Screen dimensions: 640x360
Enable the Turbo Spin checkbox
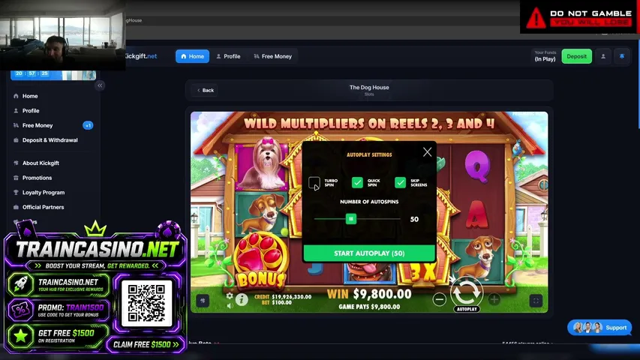pos(314,182)
